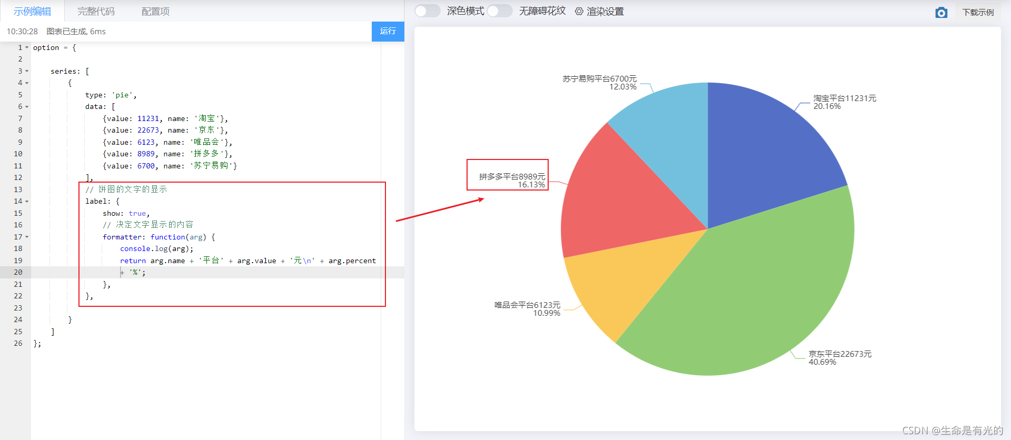The image size is (1011, 440).
Task: Click line number 13 in the gutter
Action: point(18,189)
